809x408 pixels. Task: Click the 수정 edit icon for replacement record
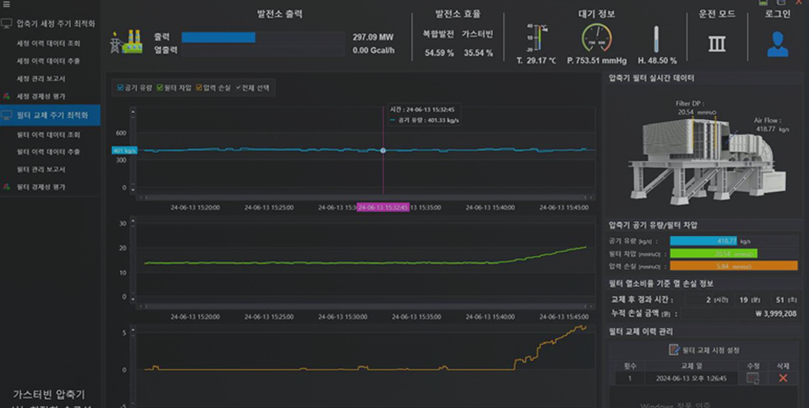(752, 378)
